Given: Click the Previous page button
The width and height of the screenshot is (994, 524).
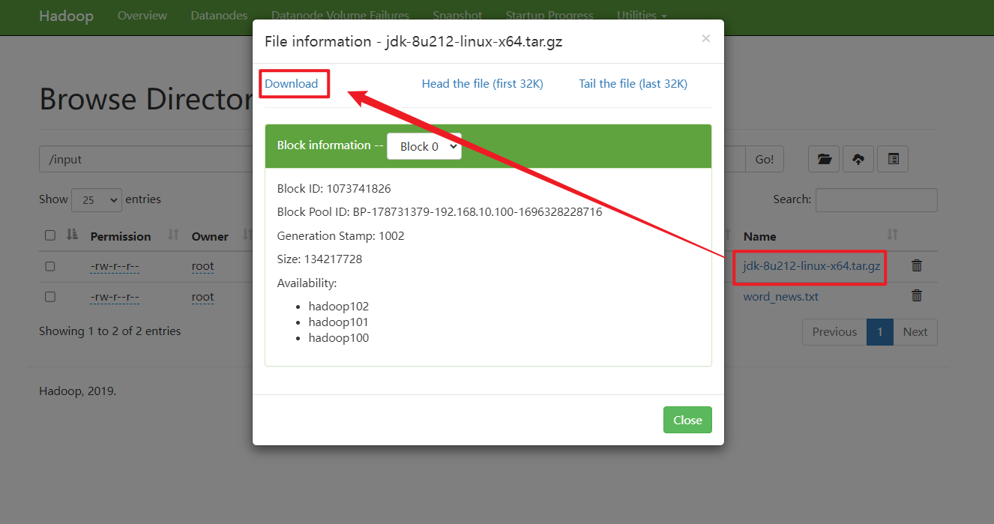Looking at the screenshot, I should (x=834, y=332).
